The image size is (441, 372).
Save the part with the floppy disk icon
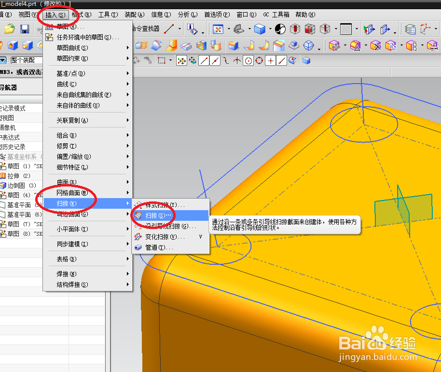click(x=25, y=29)
